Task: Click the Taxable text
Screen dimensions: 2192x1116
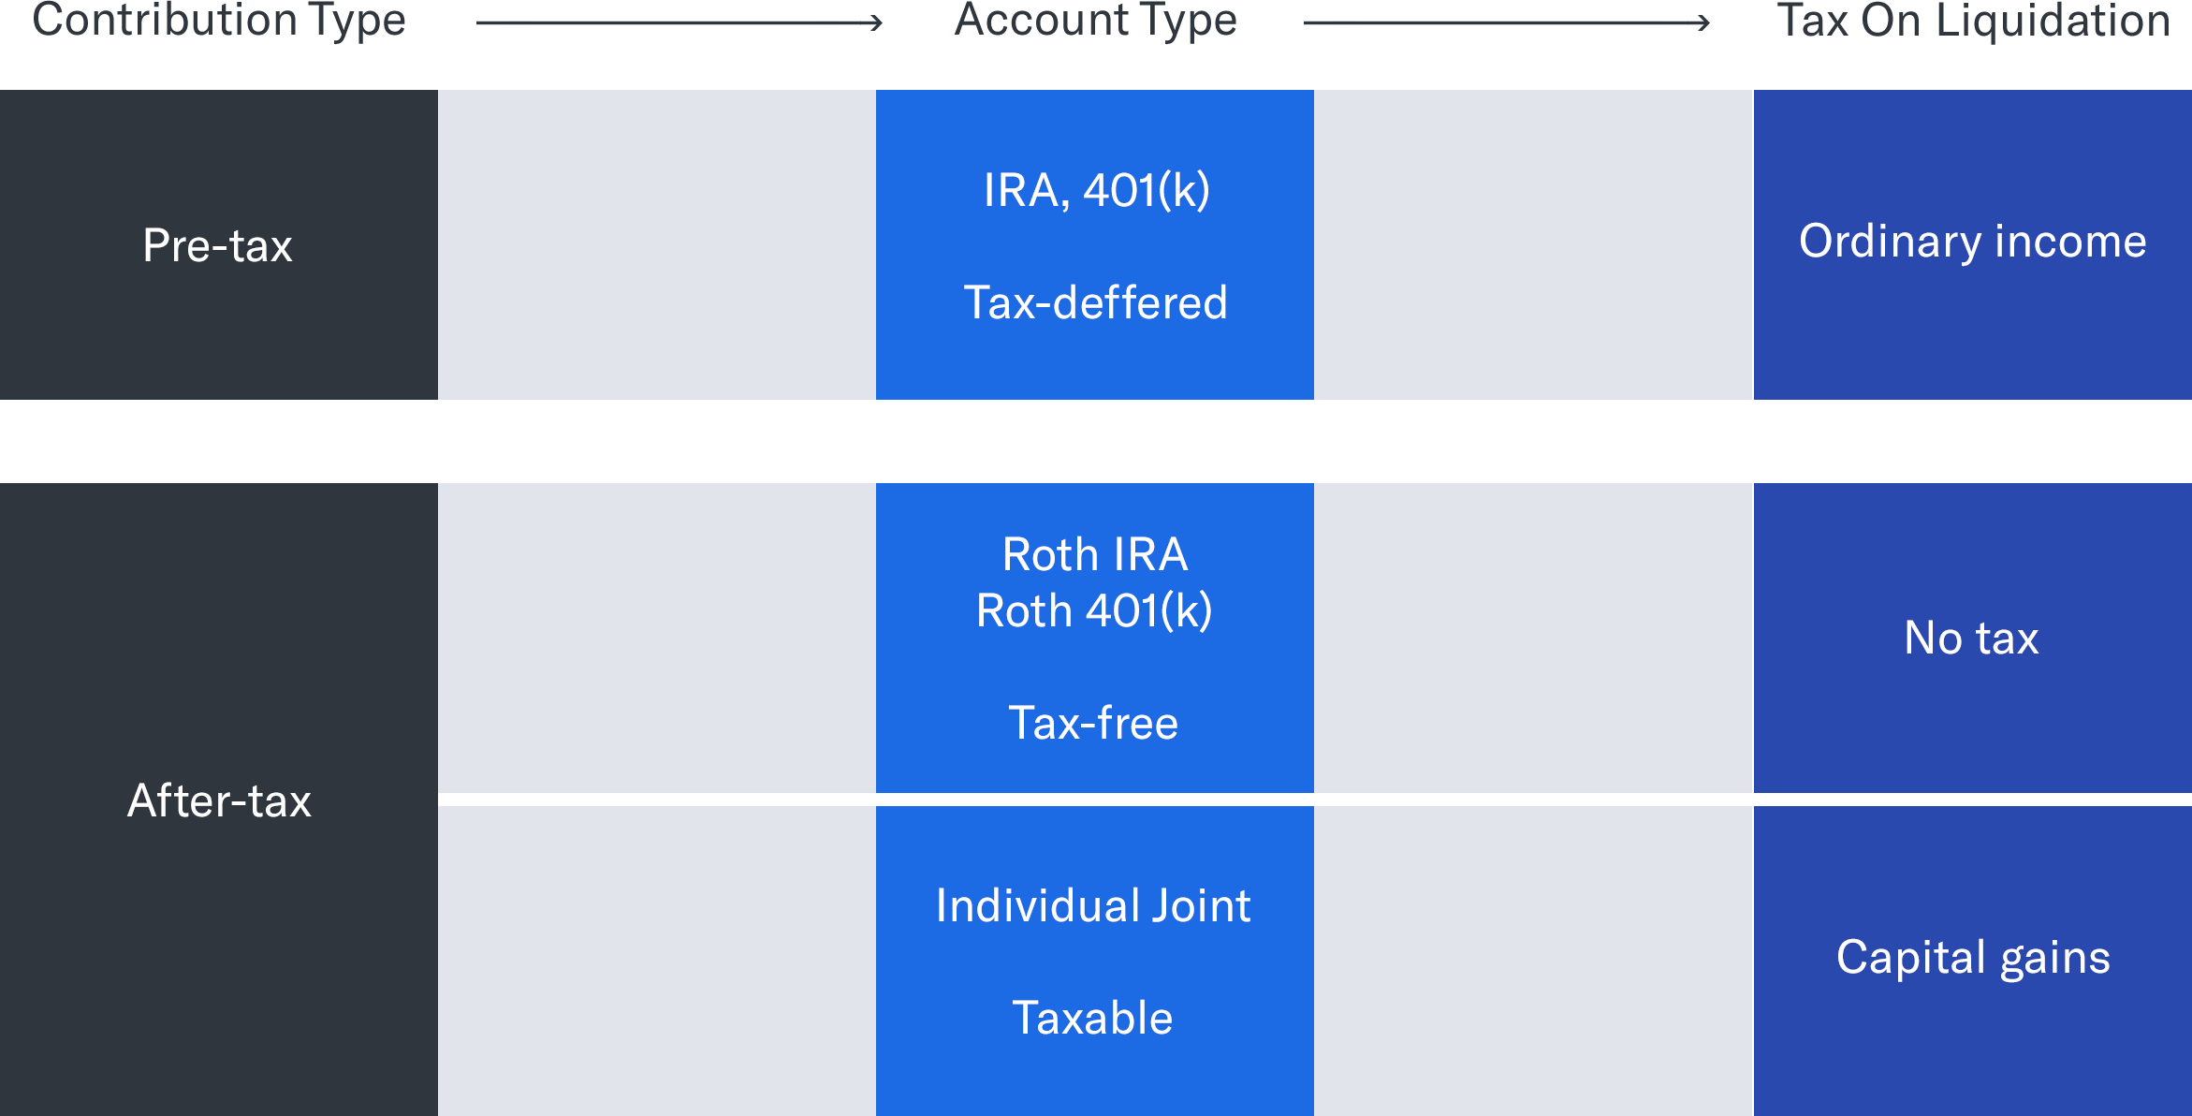Action: click(1092, 1018)
